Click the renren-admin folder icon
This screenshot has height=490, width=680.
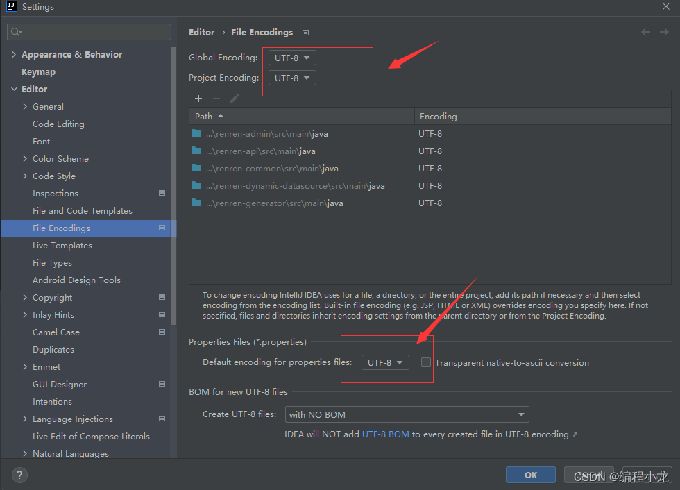(x=196, y=133)
